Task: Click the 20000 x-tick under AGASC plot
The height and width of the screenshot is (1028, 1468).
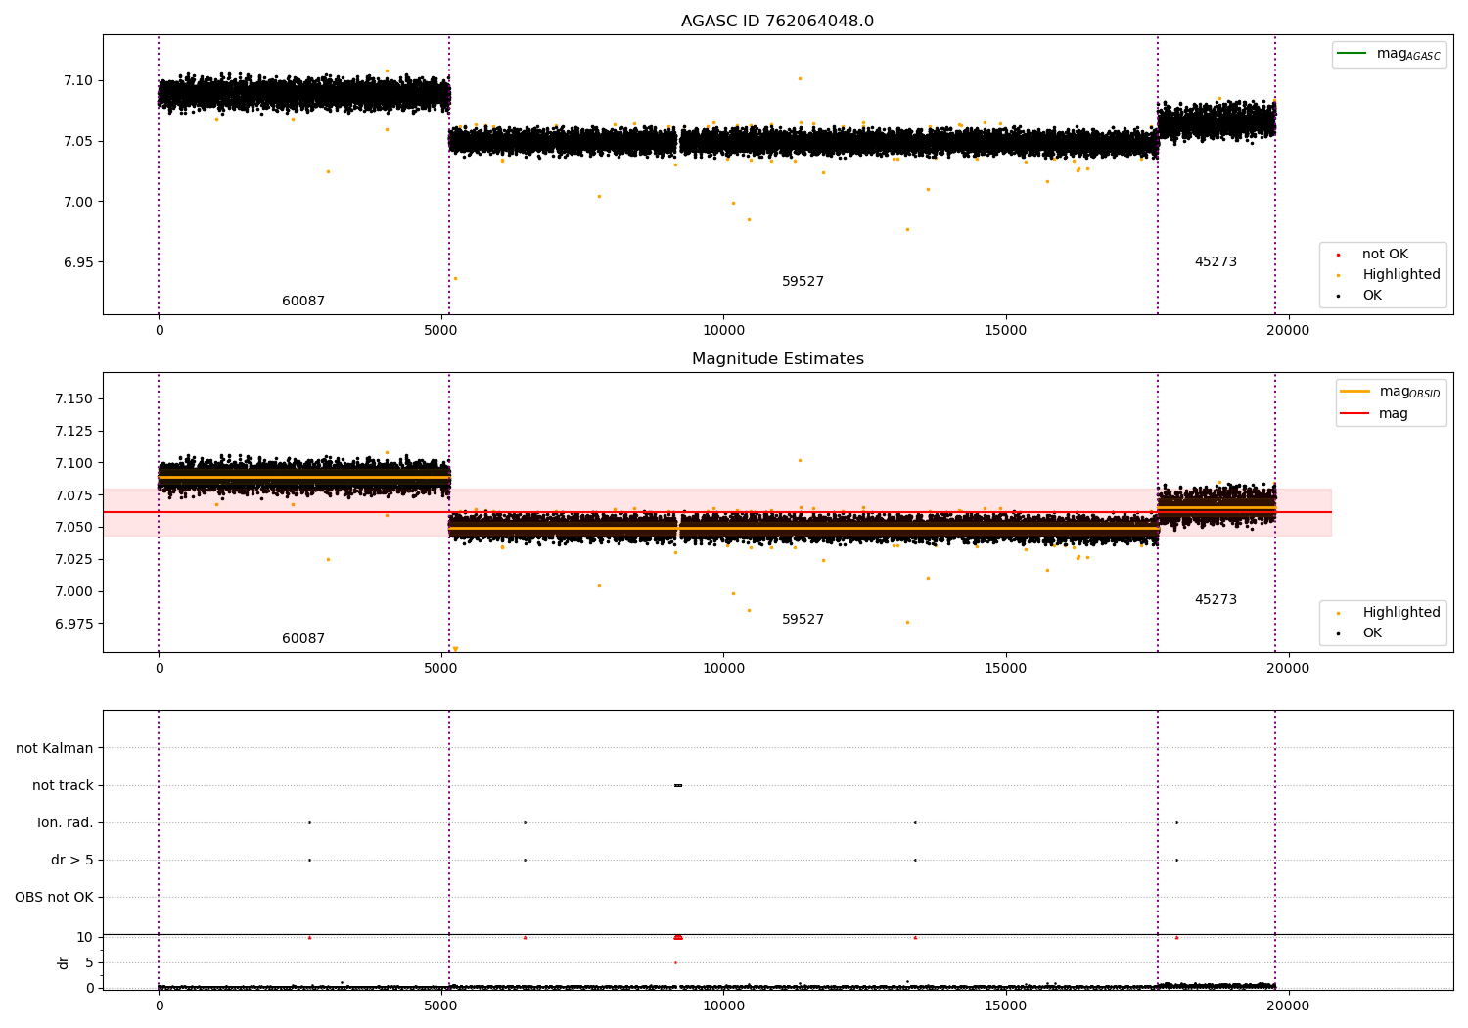Action: [1288, 331]
